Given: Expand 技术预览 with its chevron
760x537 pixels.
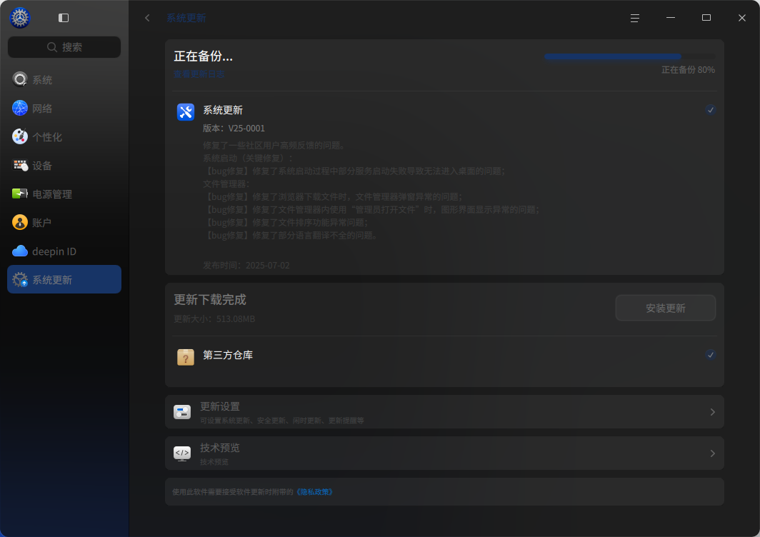Looking at the screenshot, I should 713,453.
